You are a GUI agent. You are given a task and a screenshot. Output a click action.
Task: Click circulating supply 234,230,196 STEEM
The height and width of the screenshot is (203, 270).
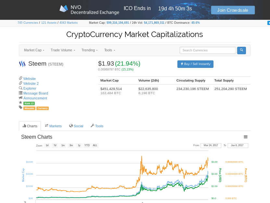tap(193, 89)
